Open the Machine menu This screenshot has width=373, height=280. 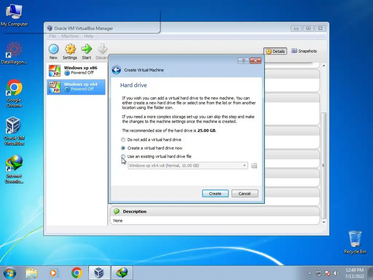coord(70,36)
